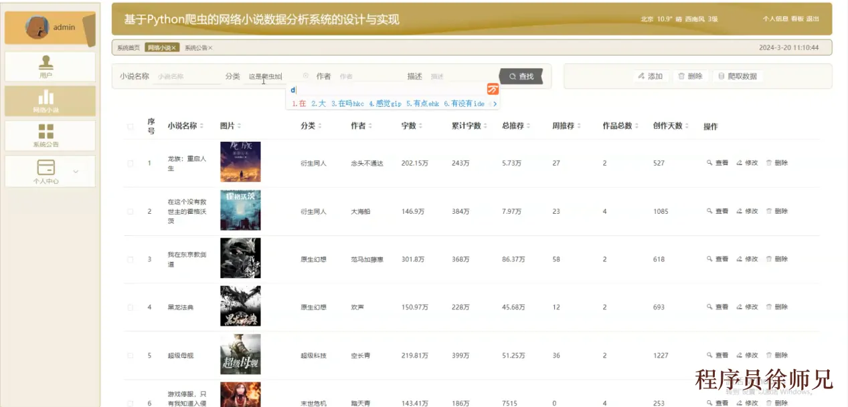Open the 个人中心 card icon in the sidebar

(46, 167)
